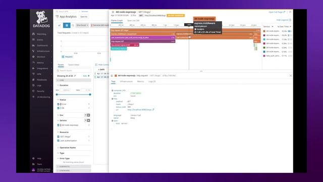Toggle Hide Controls above the table
This screenshot has width=323, height=182.
click(x=102, y=65)
